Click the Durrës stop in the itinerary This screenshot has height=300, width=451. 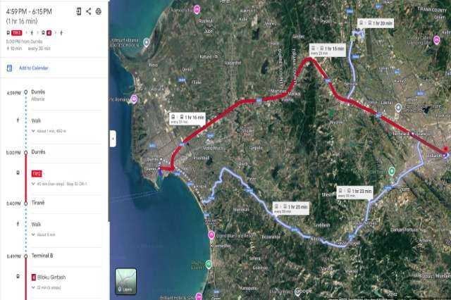pos(38,151)
